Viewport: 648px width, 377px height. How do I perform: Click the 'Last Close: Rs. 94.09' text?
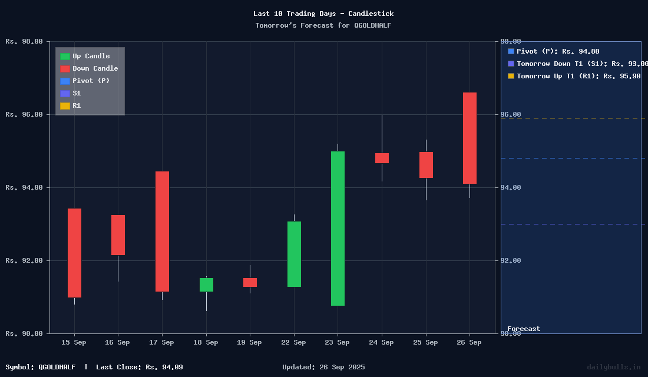(x=140, y=367)
